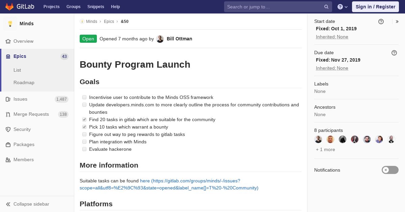
Task: Click the Epics icon in sidebar
Action: point(8,57)
